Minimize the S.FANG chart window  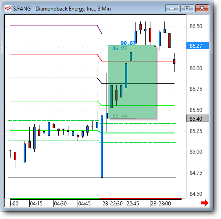coord(172,8)
